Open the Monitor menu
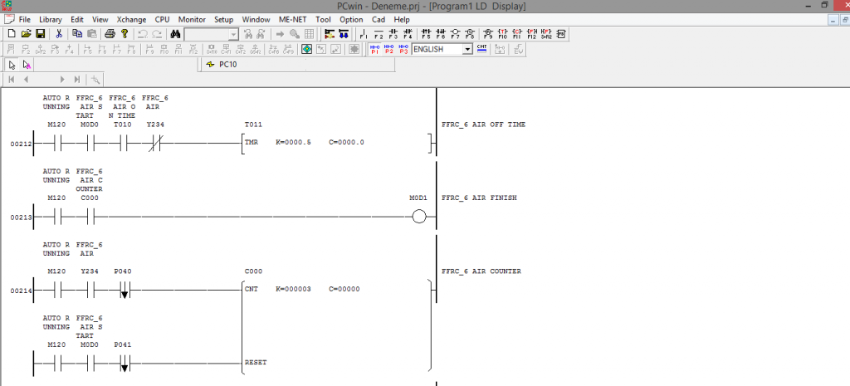 coord(192,18)
